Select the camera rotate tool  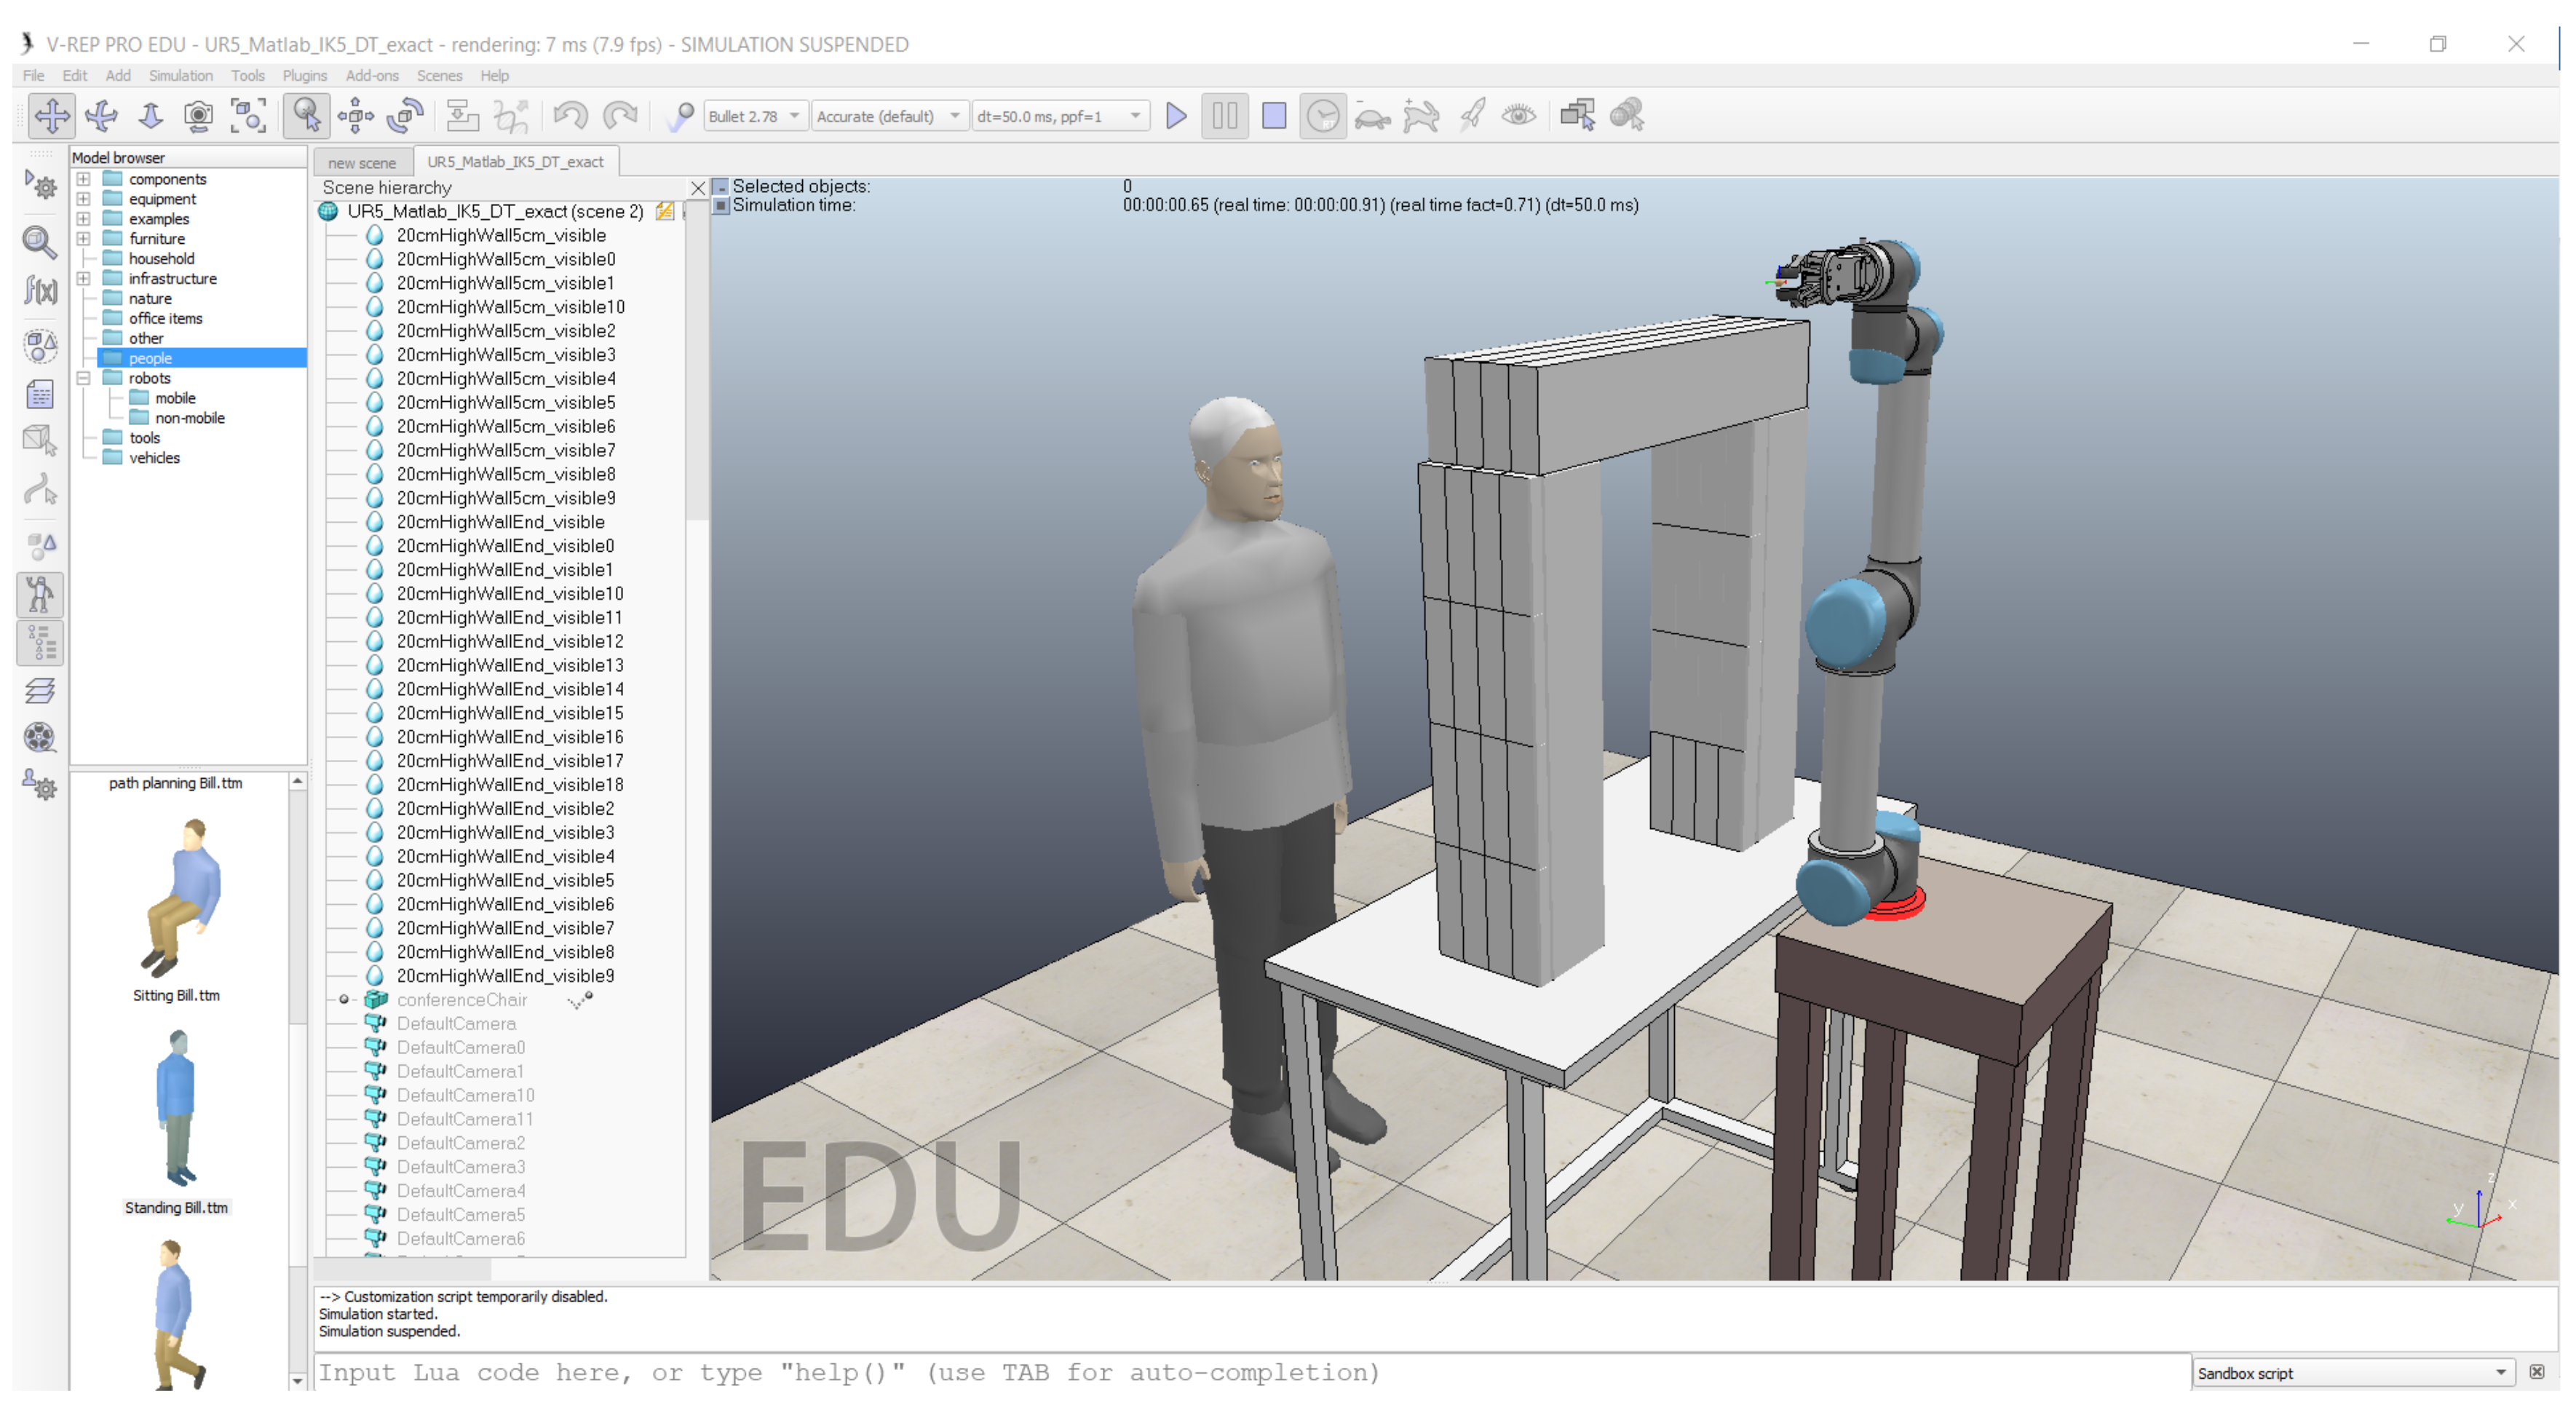click(101, 116)
